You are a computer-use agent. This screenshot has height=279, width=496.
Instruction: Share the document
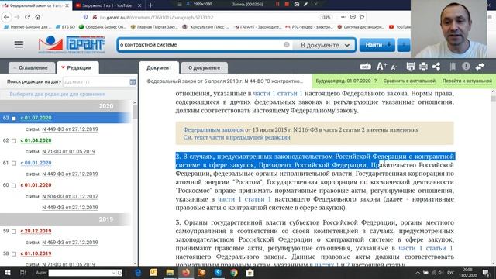pyautogui.click(x=436, y=66)
